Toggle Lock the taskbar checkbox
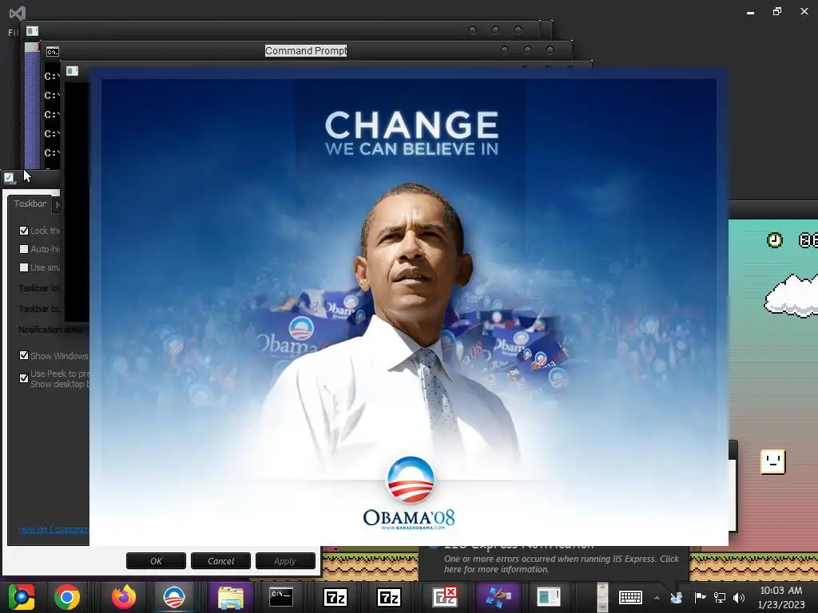 coord(23,231)
